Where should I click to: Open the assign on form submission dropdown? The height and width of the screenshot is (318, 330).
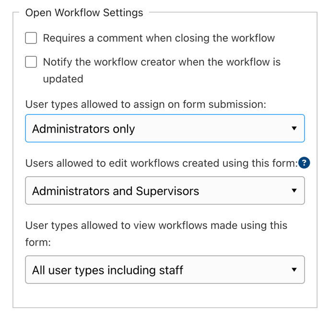(165, 128)
